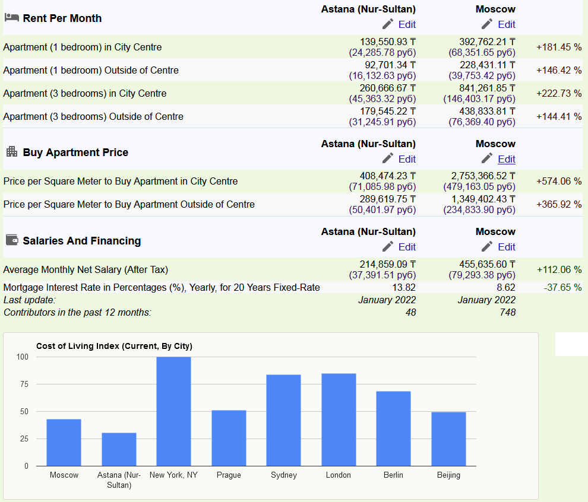
Task: Click the +574.06 % price difference value
Action: tap(558, 181)
